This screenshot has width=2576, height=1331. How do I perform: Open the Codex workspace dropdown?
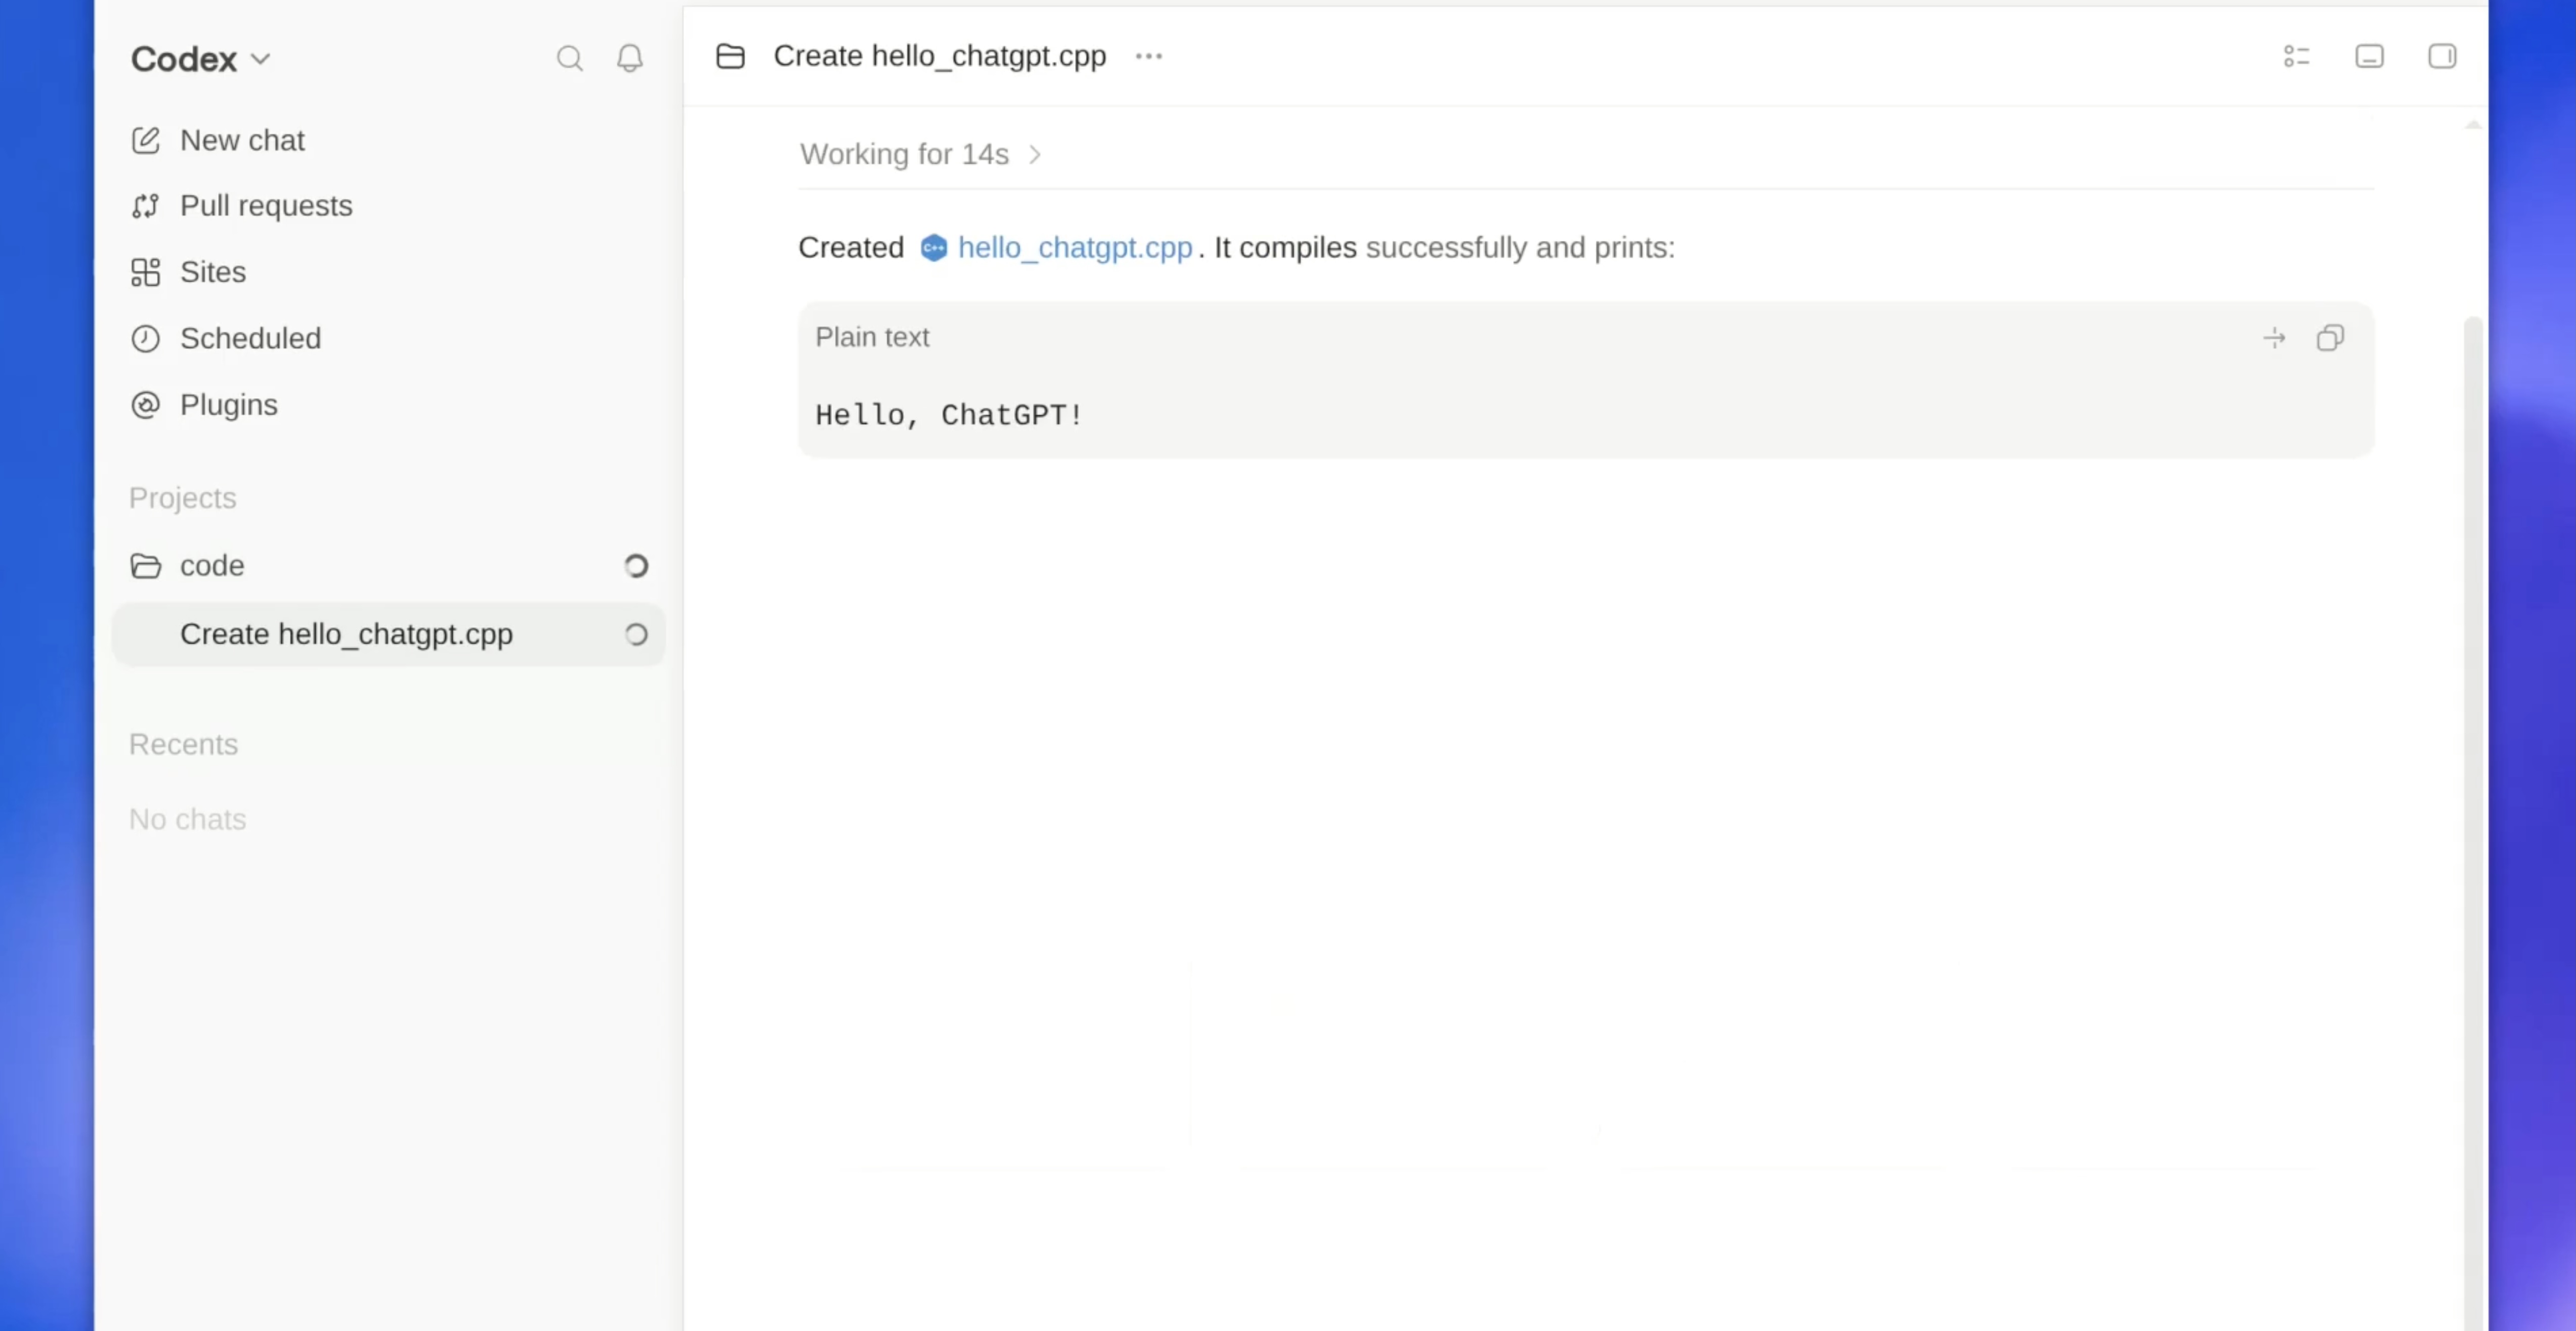pyautogui.click(x=200, y=59)
